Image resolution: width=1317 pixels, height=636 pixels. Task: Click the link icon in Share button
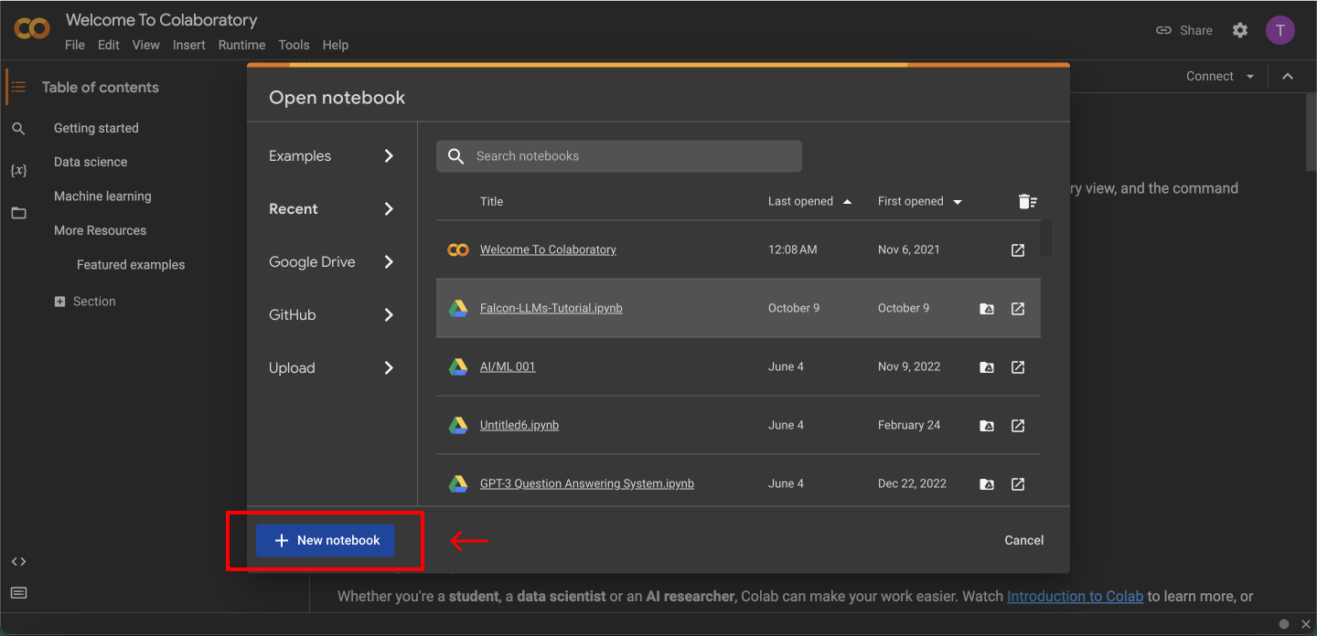[1163, 30]
